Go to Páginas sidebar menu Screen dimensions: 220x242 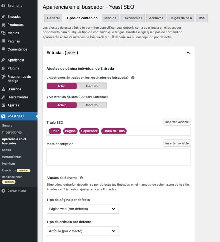14,41
